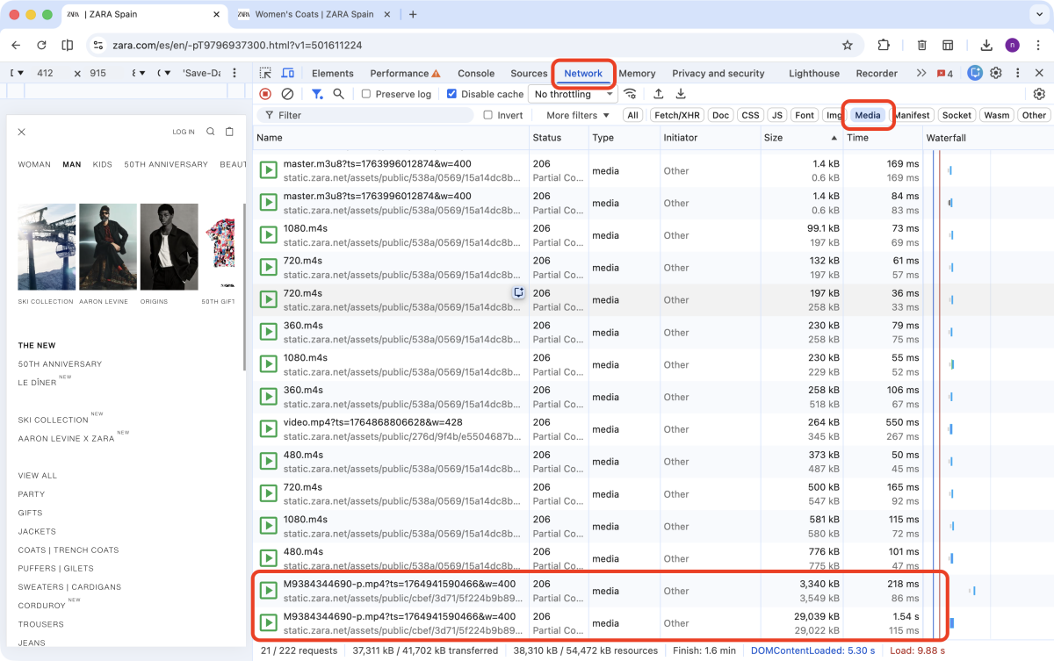Screen dimensions: 1054x661
Task: Open the DevTools overflow menu
Action: click(1017, 73)
